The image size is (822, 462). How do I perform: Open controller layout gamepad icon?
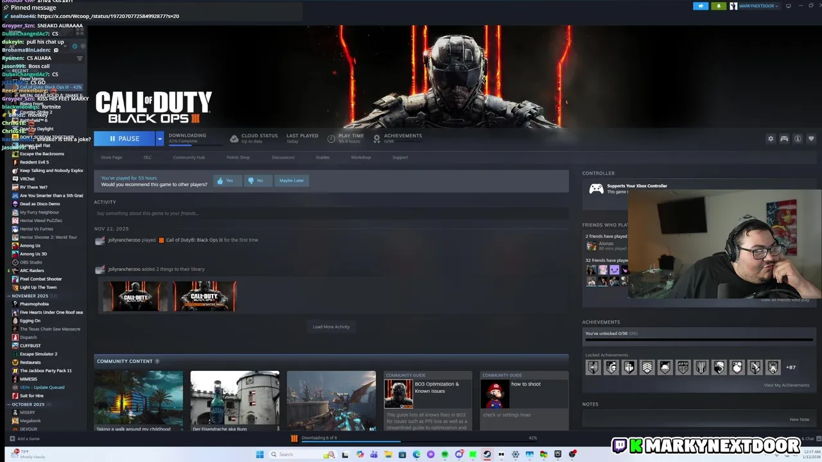click(x=784, y=139)
